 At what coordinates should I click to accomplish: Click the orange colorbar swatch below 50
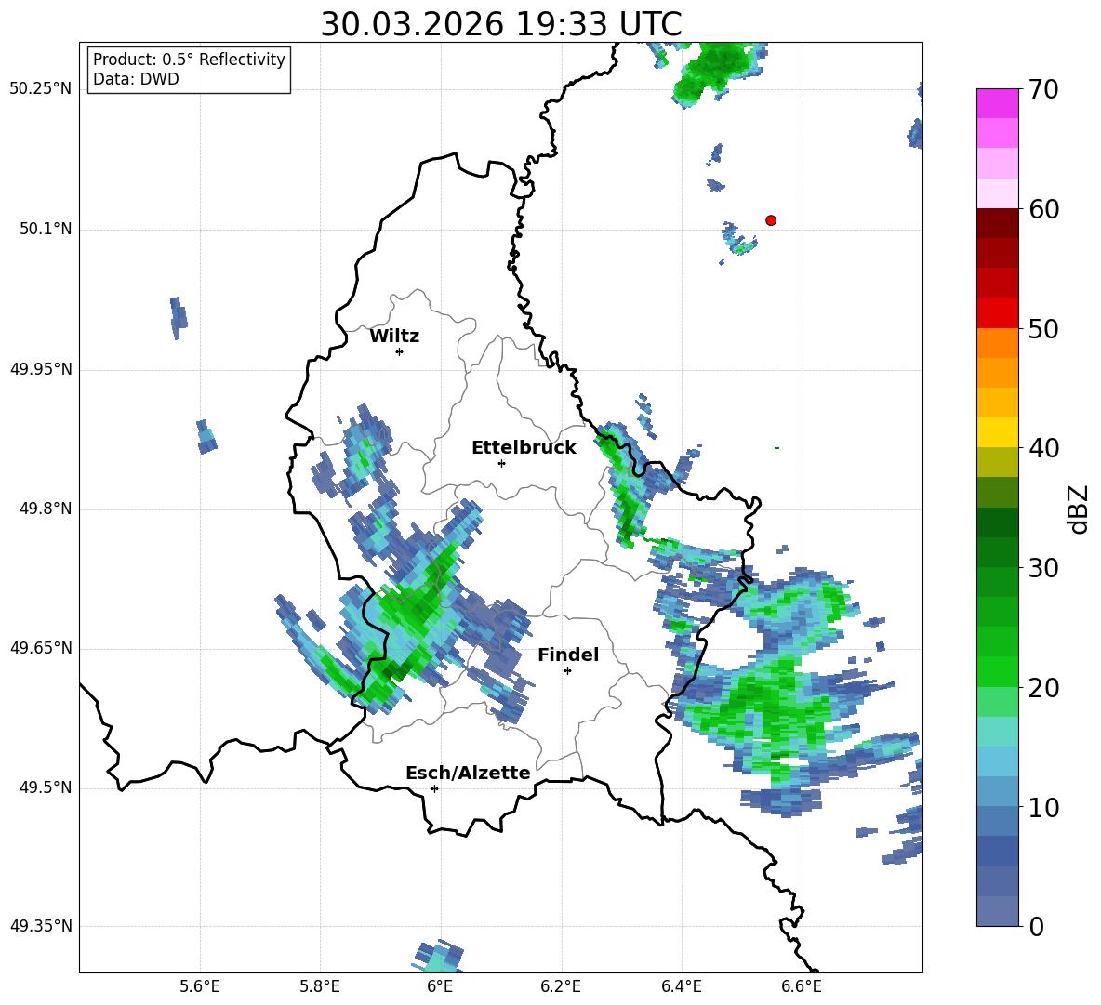coord(997,343)
